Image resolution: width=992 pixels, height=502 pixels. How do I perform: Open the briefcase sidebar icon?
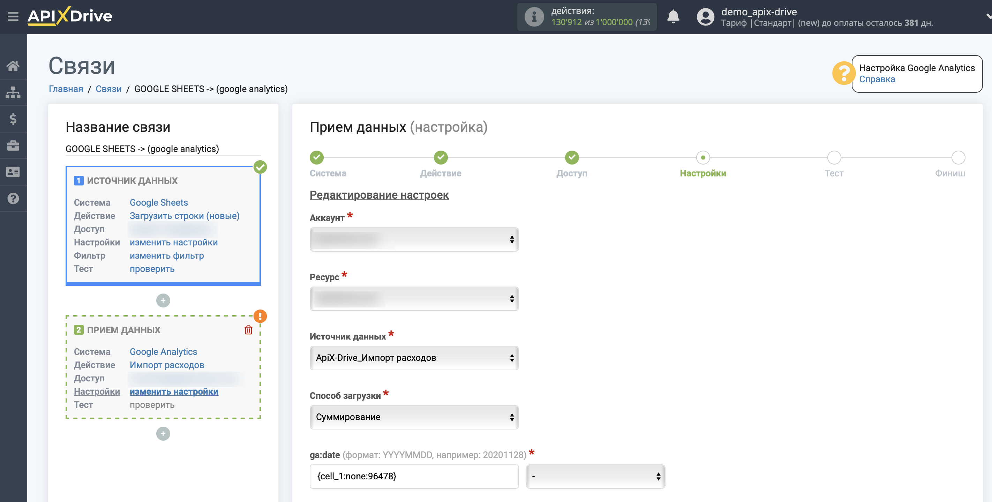(x=13, y=145)
